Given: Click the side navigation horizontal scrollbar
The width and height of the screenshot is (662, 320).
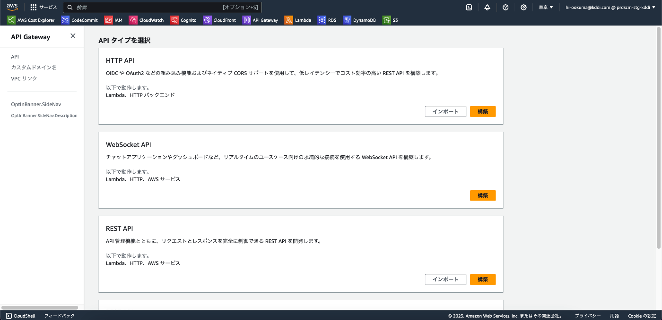Looking at the screenshot, I should (x=39, y=307).
